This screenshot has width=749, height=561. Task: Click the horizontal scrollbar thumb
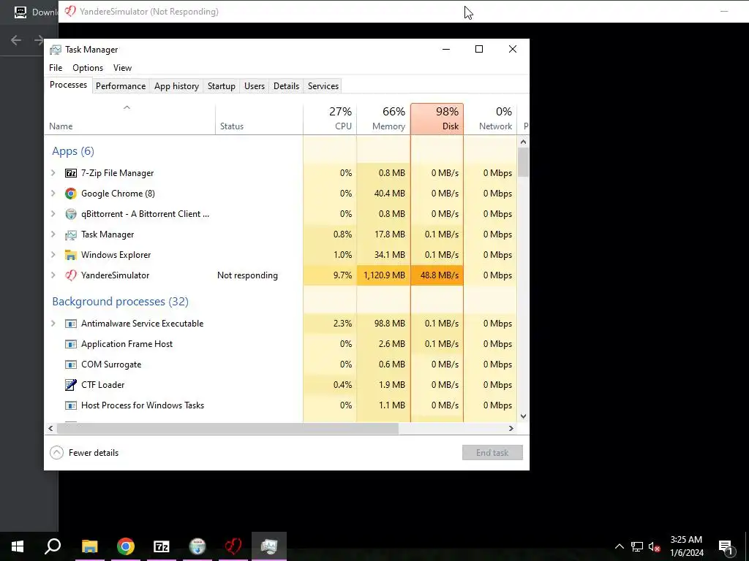[x=227, y=428]
